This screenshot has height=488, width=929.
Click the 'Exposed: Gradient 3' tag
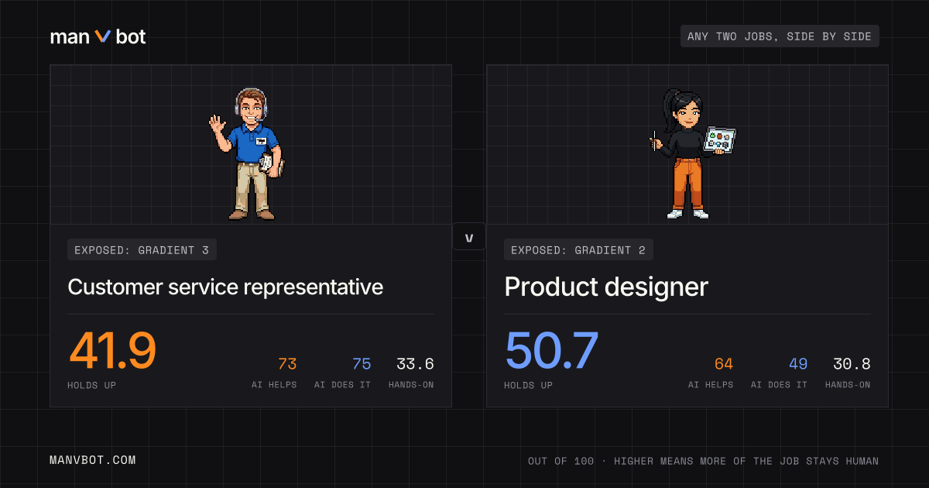[x=142, y=249]
